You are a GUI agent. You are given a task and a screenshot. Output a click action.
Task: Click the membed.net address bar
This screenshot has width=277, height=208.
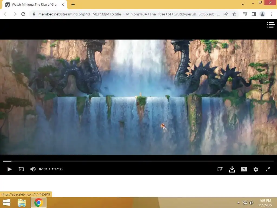pyautogui.click(x=129, y=14)
